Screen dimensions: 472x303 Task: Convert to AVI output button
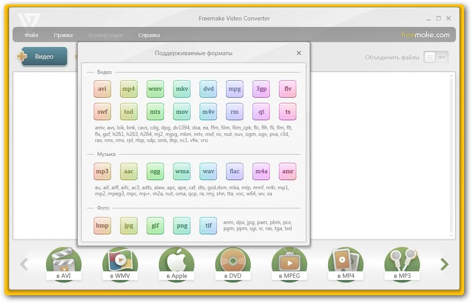63,264
